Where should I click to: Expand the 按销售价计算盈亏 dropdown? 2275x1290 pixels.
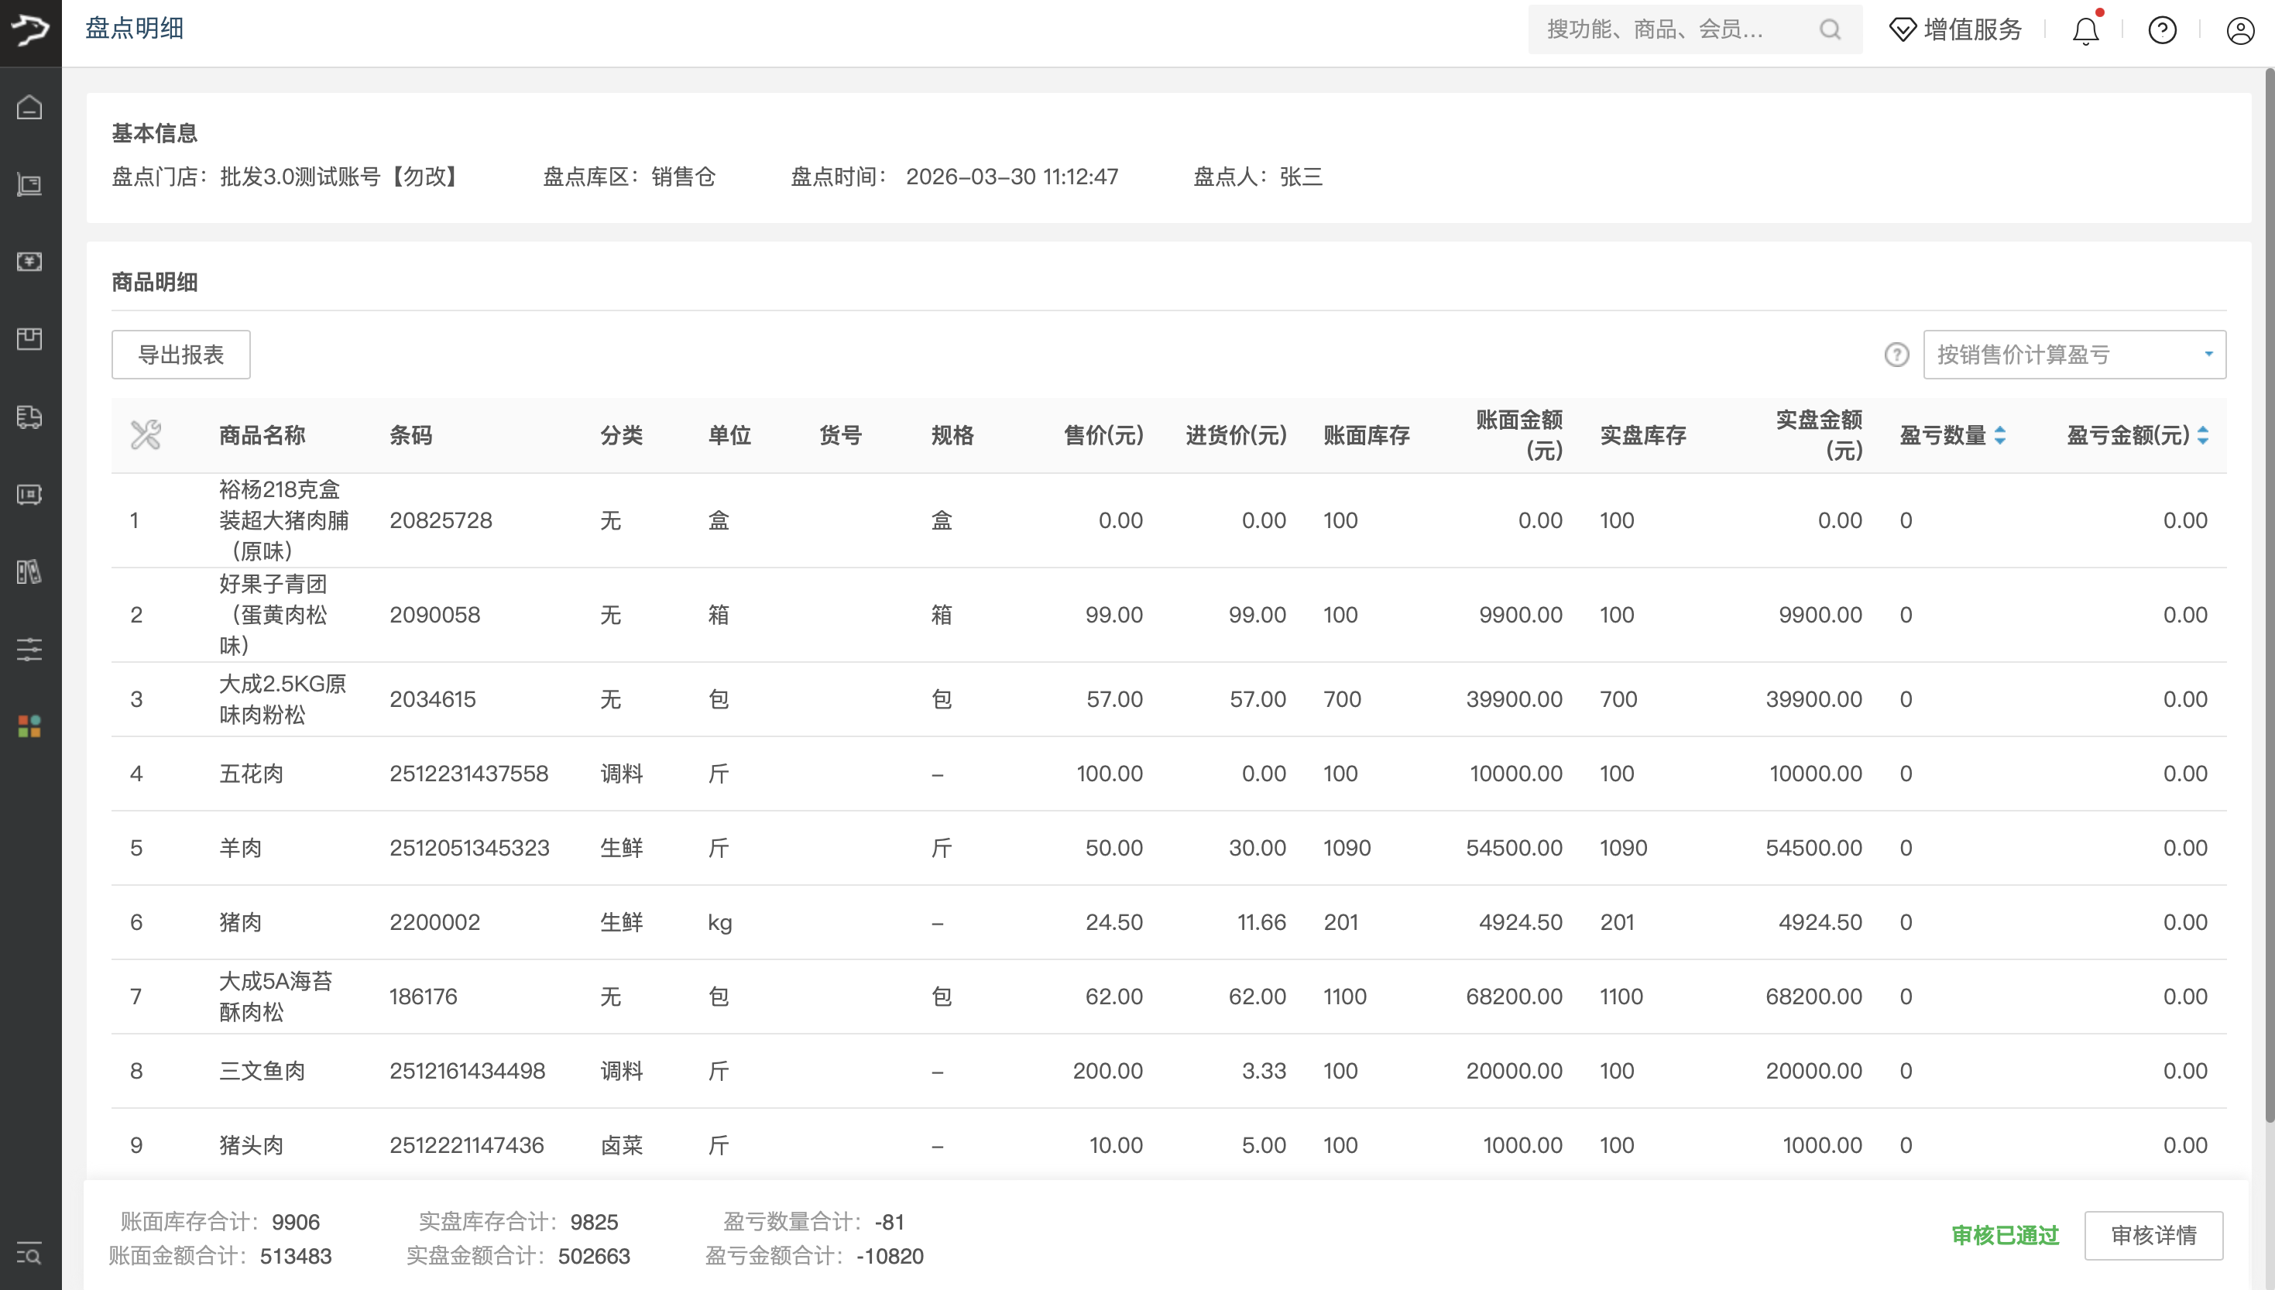pyautogui.click(x=2074, y=355)
